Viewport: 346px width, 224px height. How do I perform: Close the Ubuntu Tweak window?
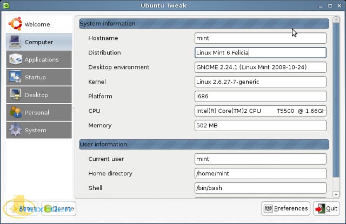340,6
